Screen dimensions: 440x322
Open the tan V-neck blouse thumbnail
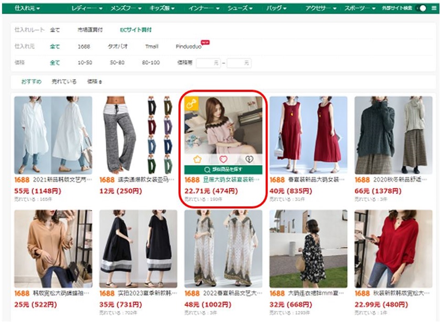(x=53, y=249)
